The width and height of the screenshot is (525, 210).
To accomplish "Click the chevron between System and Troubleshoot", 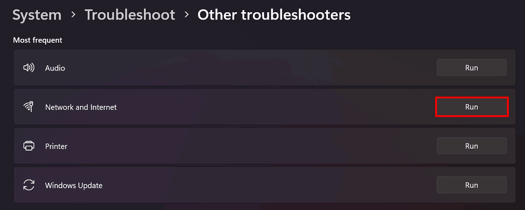I will (x=74, y=15).
